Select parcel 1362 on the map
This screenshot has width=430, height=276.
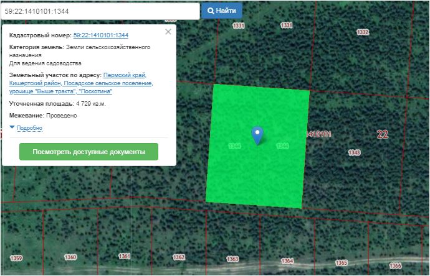click(x=179, y=257)
